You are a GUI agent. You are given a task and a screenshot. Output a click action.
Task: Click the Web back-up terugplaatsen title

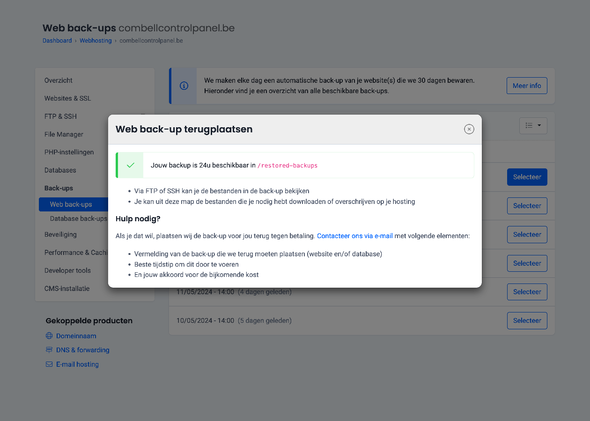pyautogui.click(x=184, y=129)
